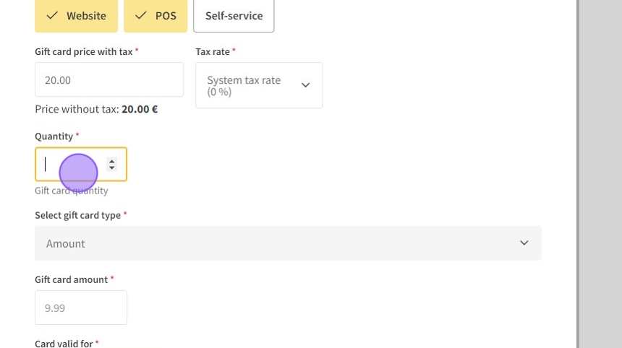The image size is (622, 348).
Task: Click the gift card type chevron arrow
Action: coord(524,243)
